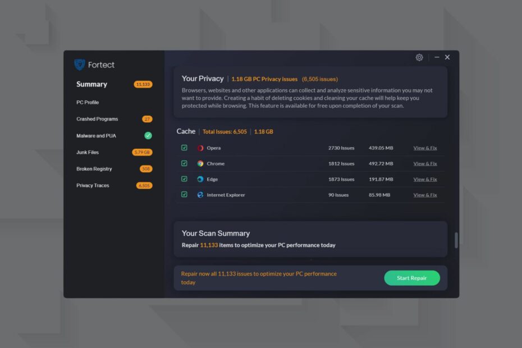Click the Internet Explorer icon
Screen dimensions: 522x348
tap(200, 195)
